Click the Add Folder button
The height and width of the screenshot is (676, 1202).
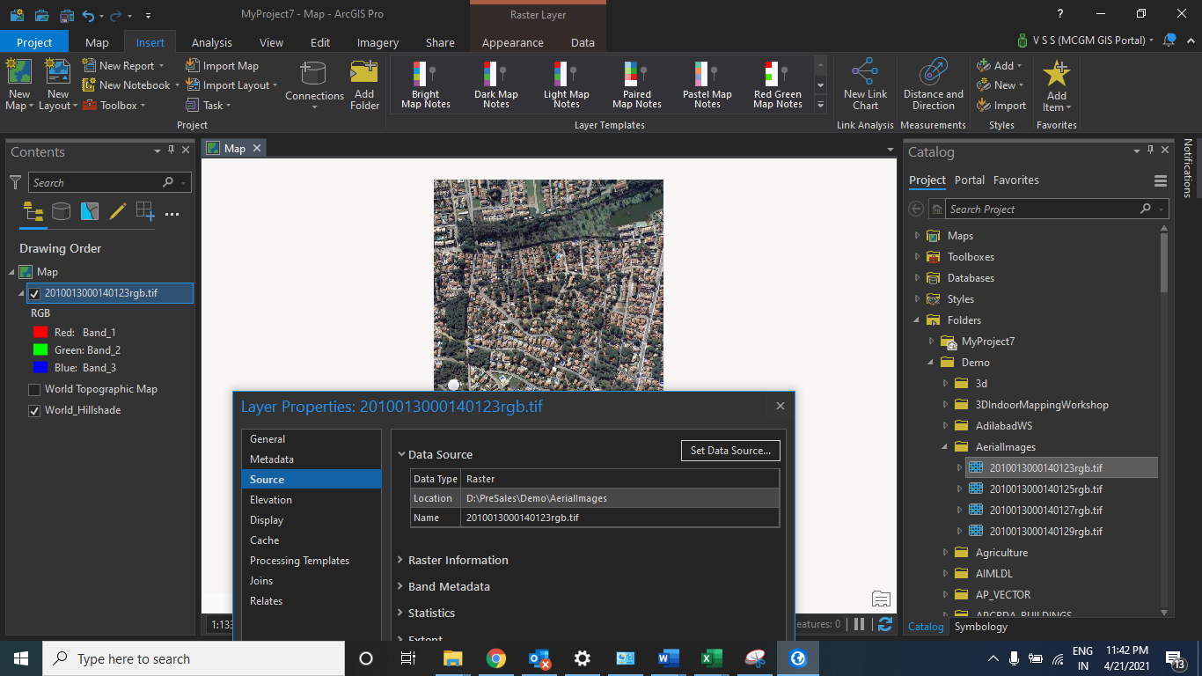tap(363, 84)
